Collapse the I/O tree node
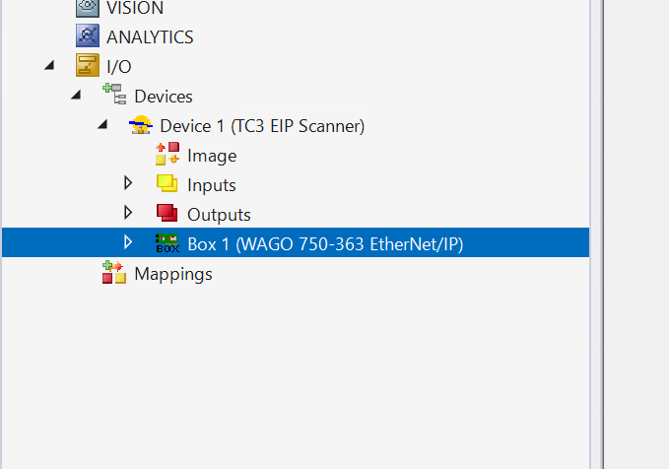Viewport: 669px width, 469px height. (49, 66)
